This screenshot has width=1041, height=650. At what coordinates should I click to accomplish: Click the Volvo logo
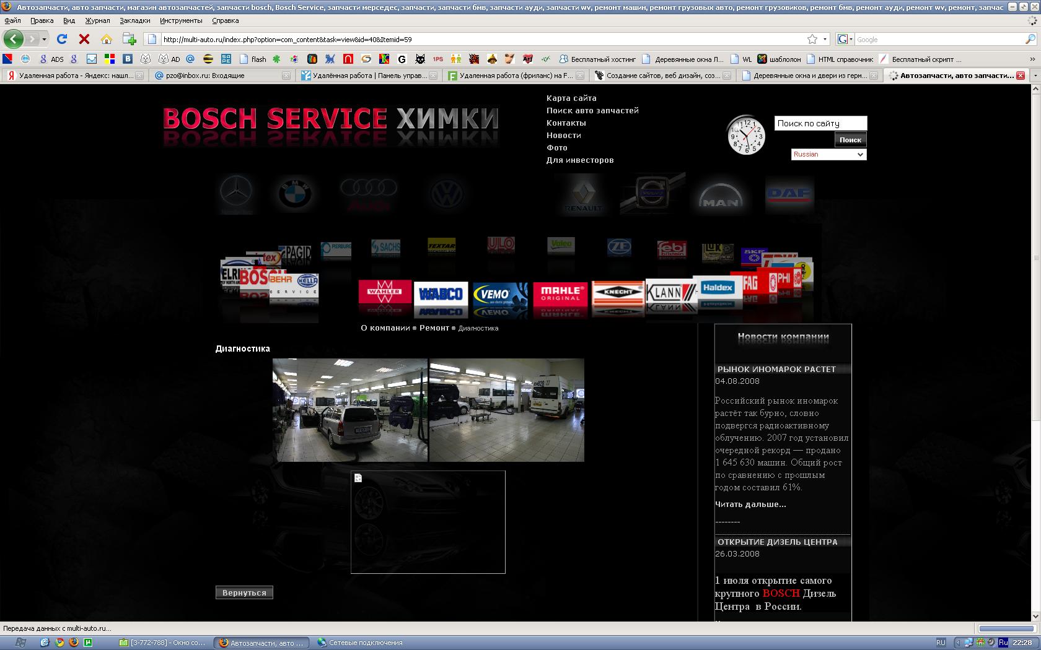[652, 193]
